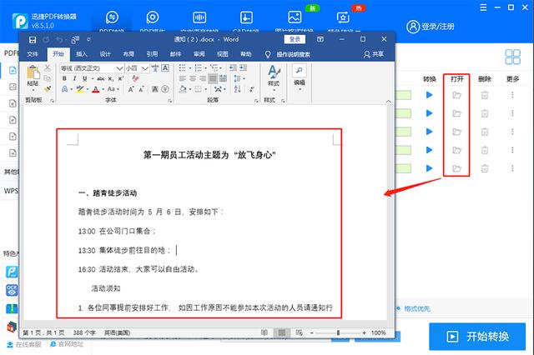Open first file's folder icon
The image size is (534, 355).
pos(456,95)
